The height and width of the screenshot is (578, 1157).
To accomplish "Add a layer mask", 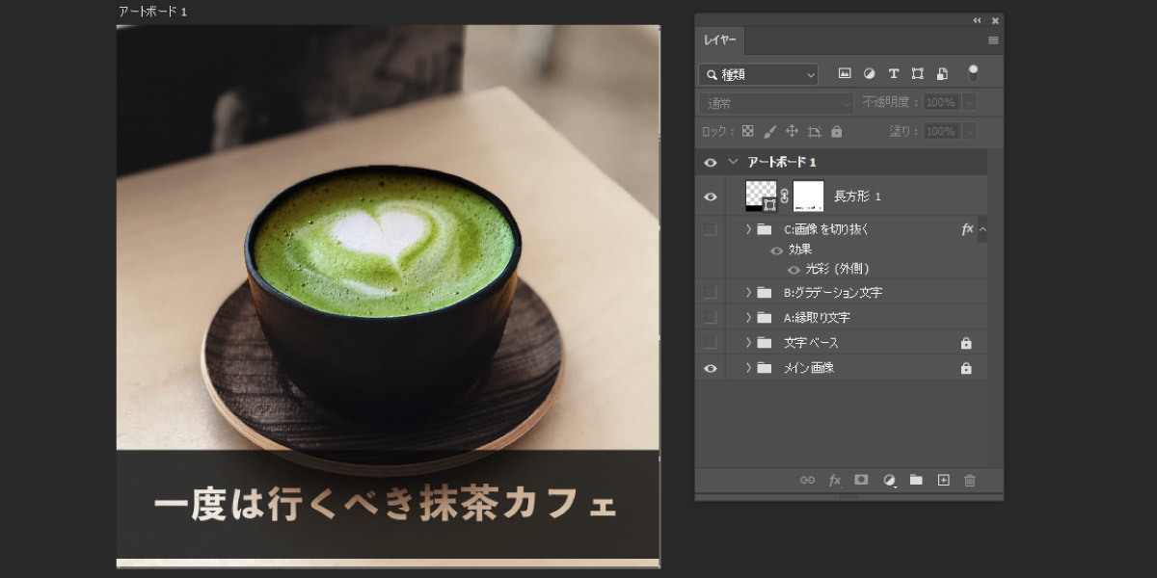I will pos(862,480).
